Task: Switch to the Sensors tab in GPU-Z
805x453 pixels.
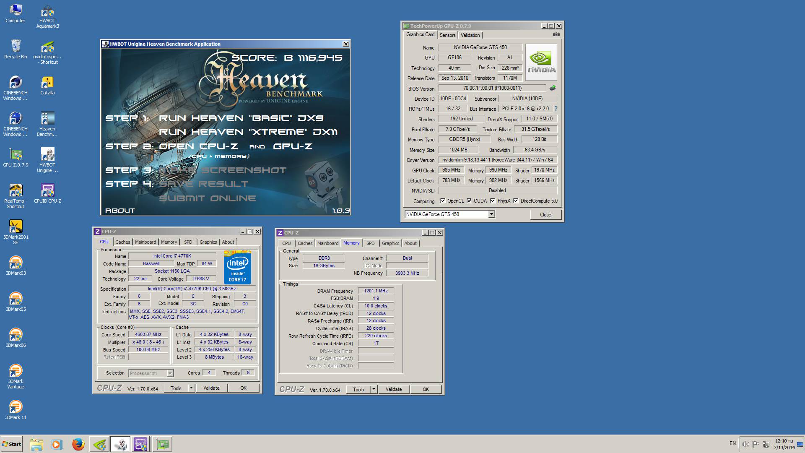Action: (447, 35)
